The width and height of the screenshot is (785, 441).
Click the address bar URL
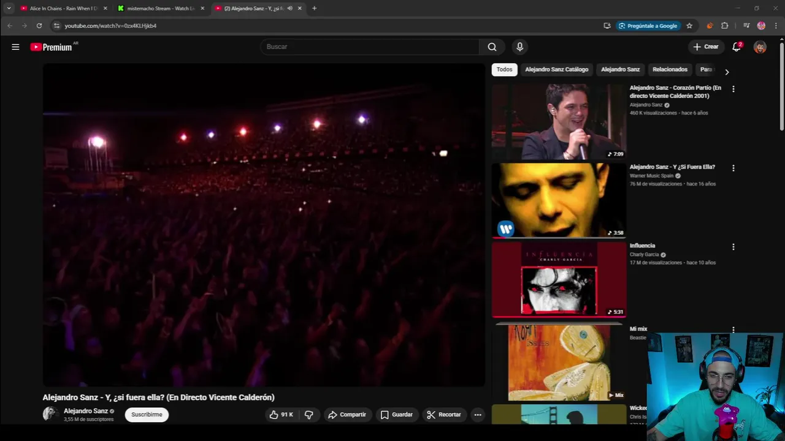[x=110, y=26]
